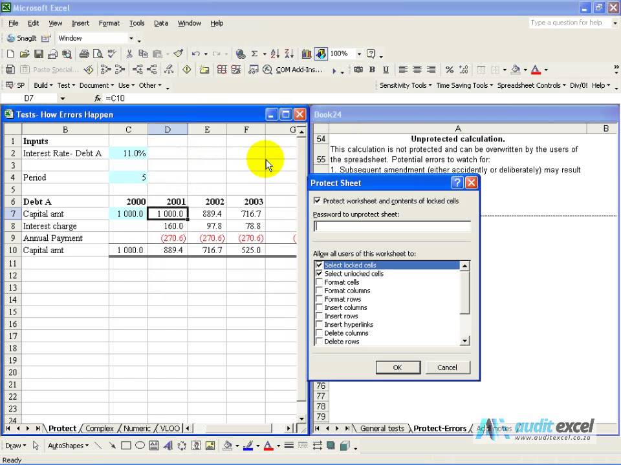
Task: Open the zoom 100% dropdown
Action: pos(359,54)
